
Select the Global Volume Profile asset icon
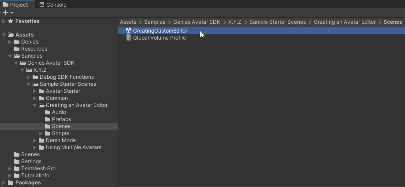point(129,38)
